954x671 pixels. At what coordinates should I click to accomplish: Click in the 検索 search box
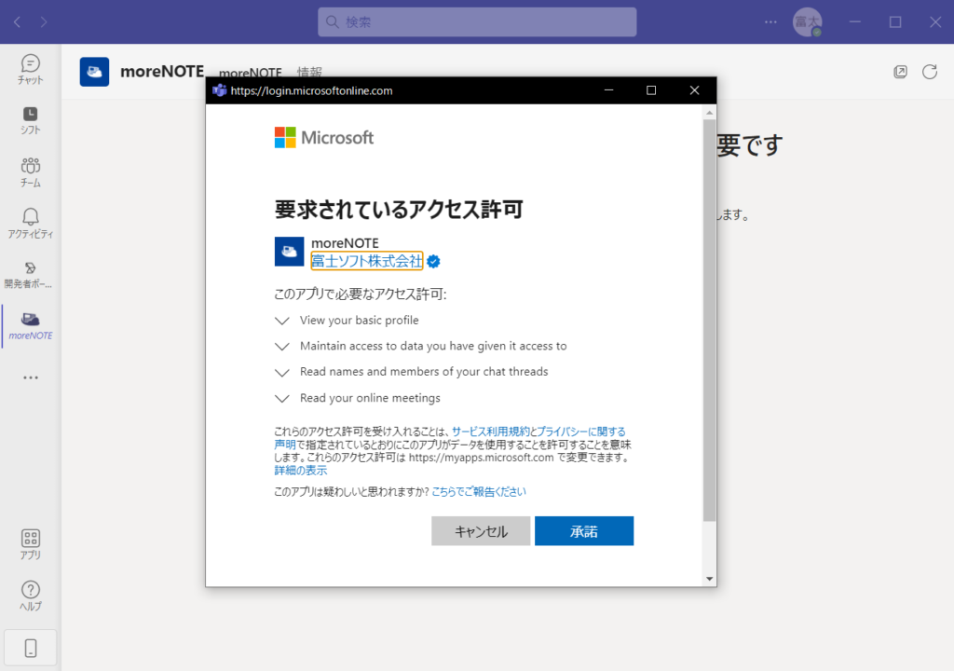coord(477,22)
